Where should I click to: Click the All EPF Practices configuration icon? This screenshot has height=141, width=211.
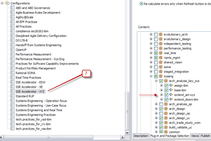tap(12, 22)
